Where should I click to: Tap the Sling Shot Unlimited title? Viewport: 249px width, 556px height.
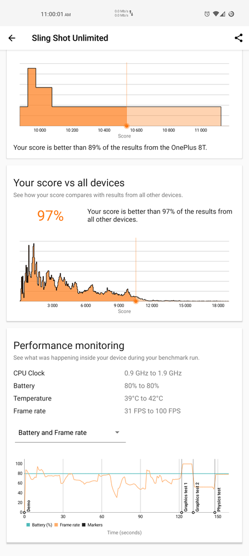(70, 38)
